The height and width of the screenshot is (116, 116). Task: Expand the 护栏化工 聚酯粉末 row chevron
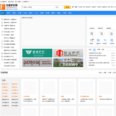click(18, 38)
